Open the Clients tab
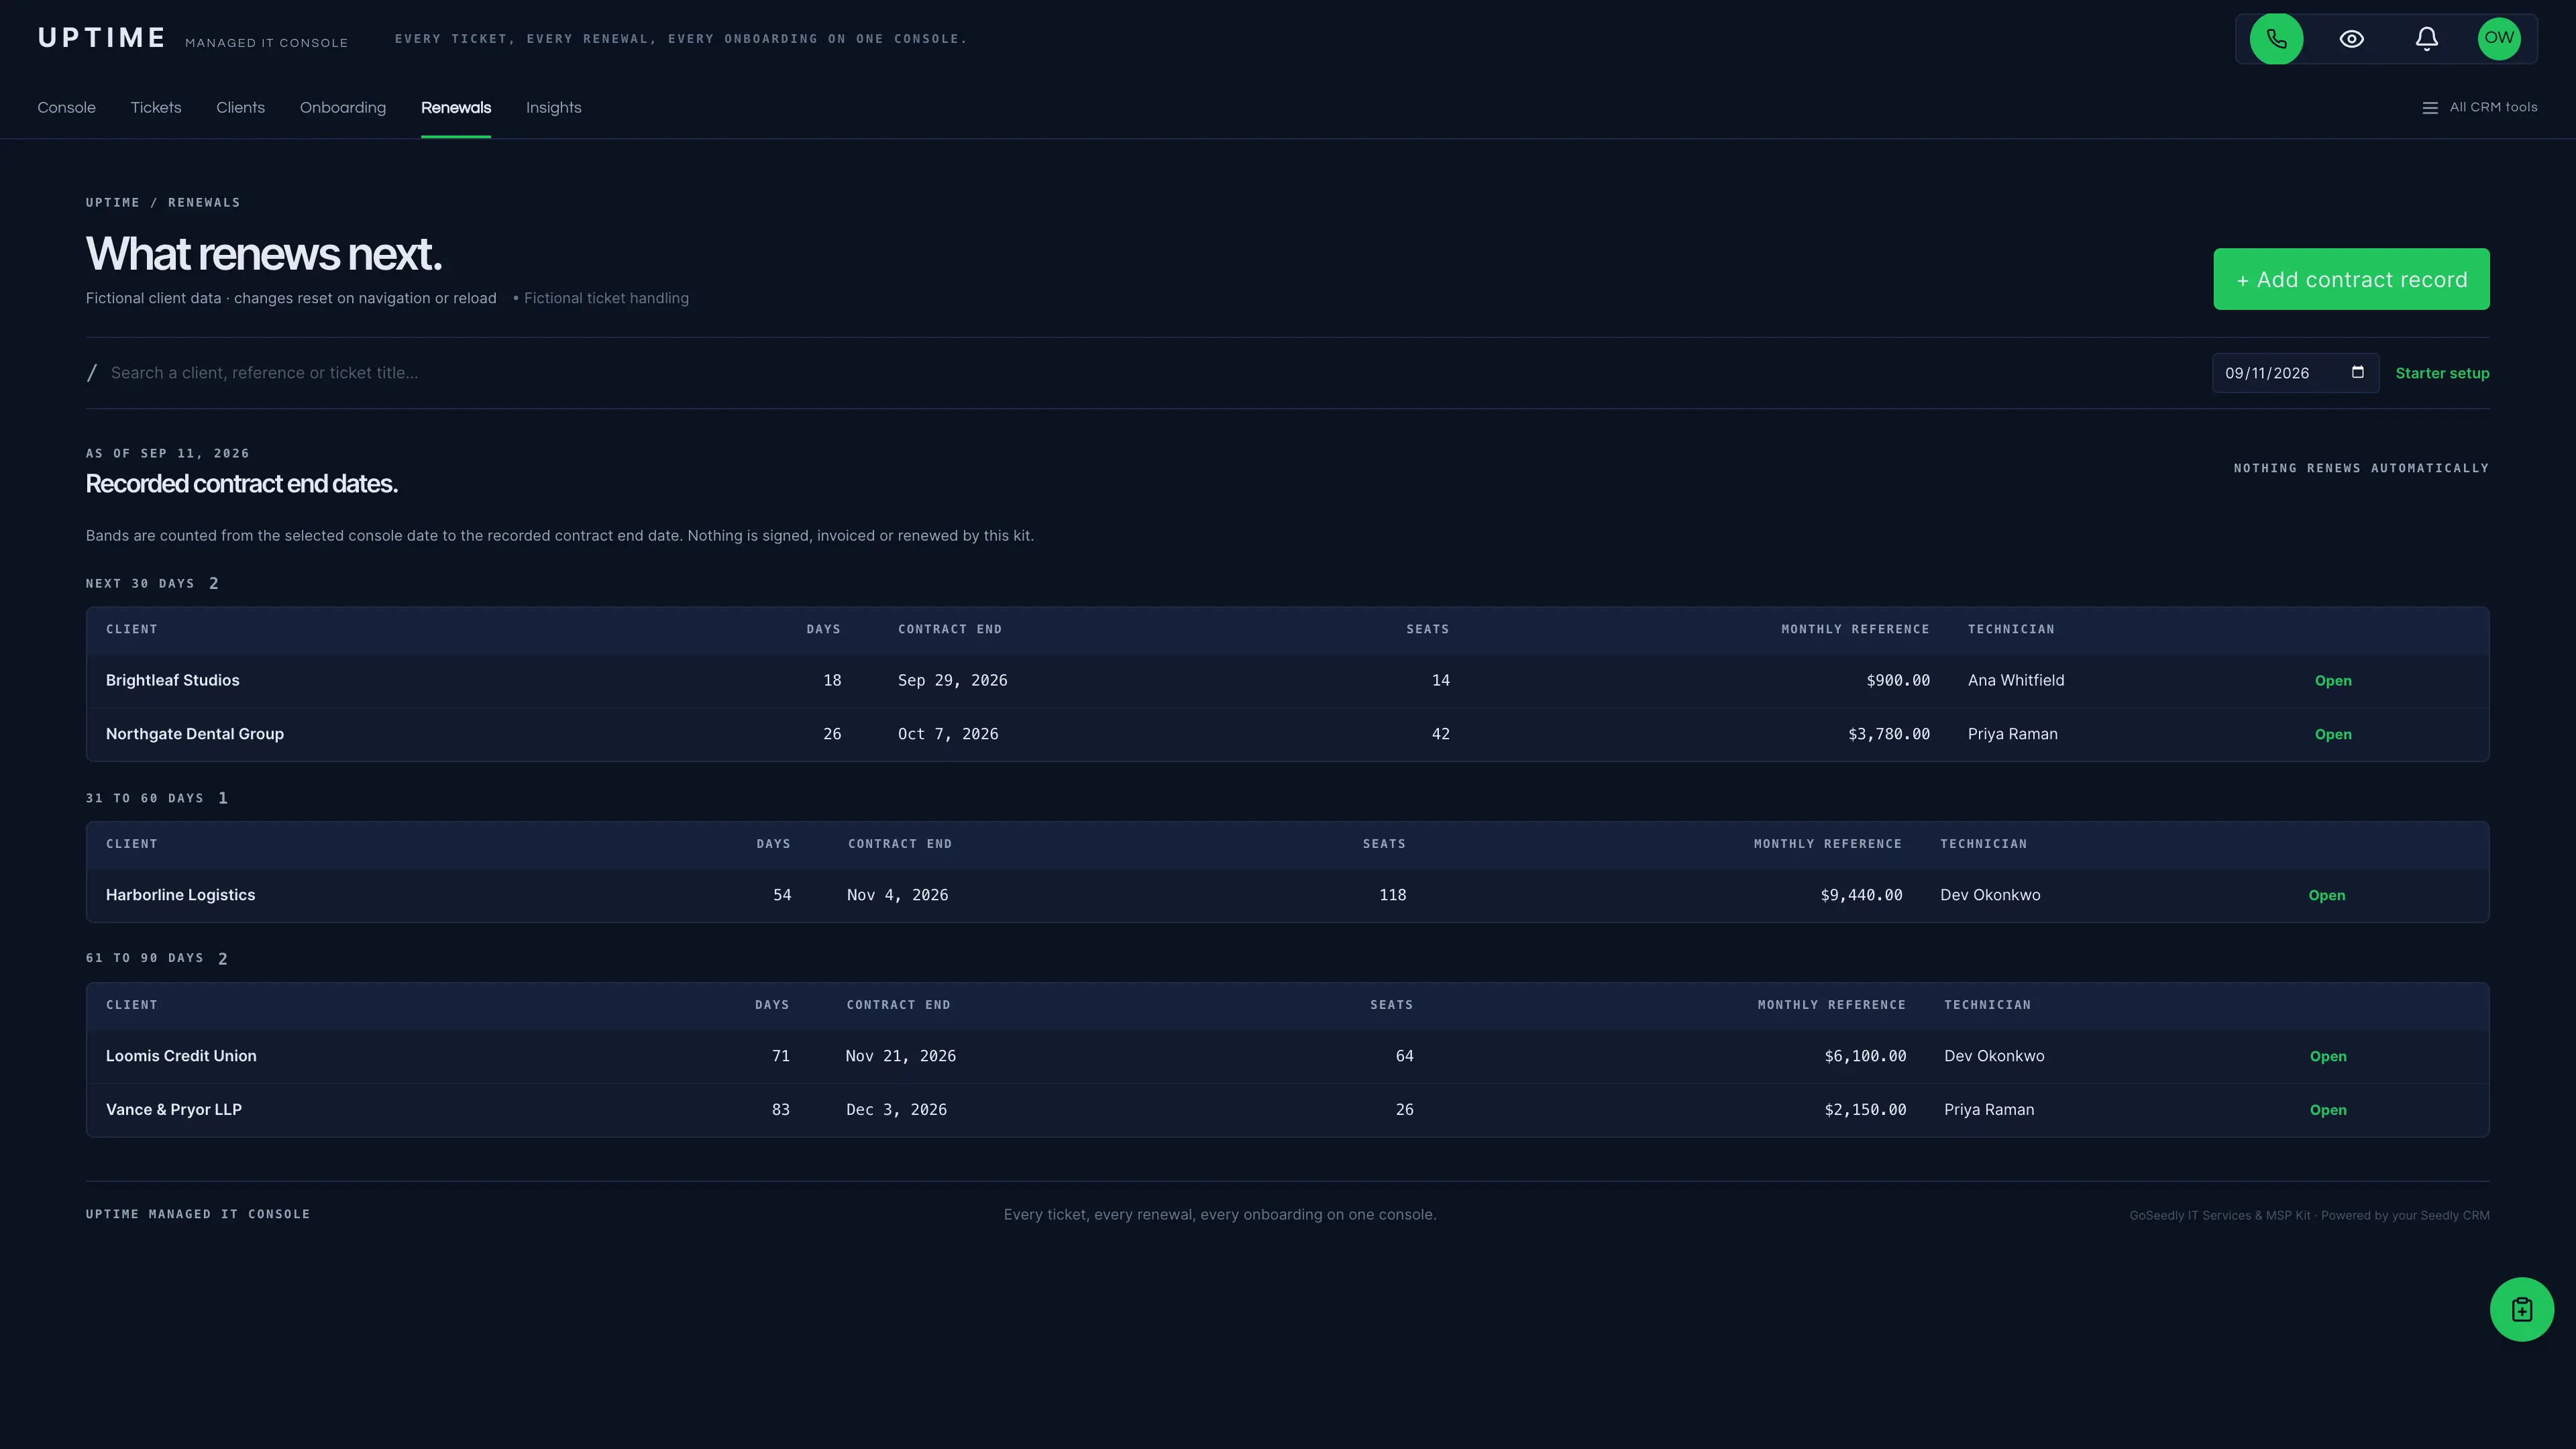The image size is (2576, 1449). click(x=240, y=108)
